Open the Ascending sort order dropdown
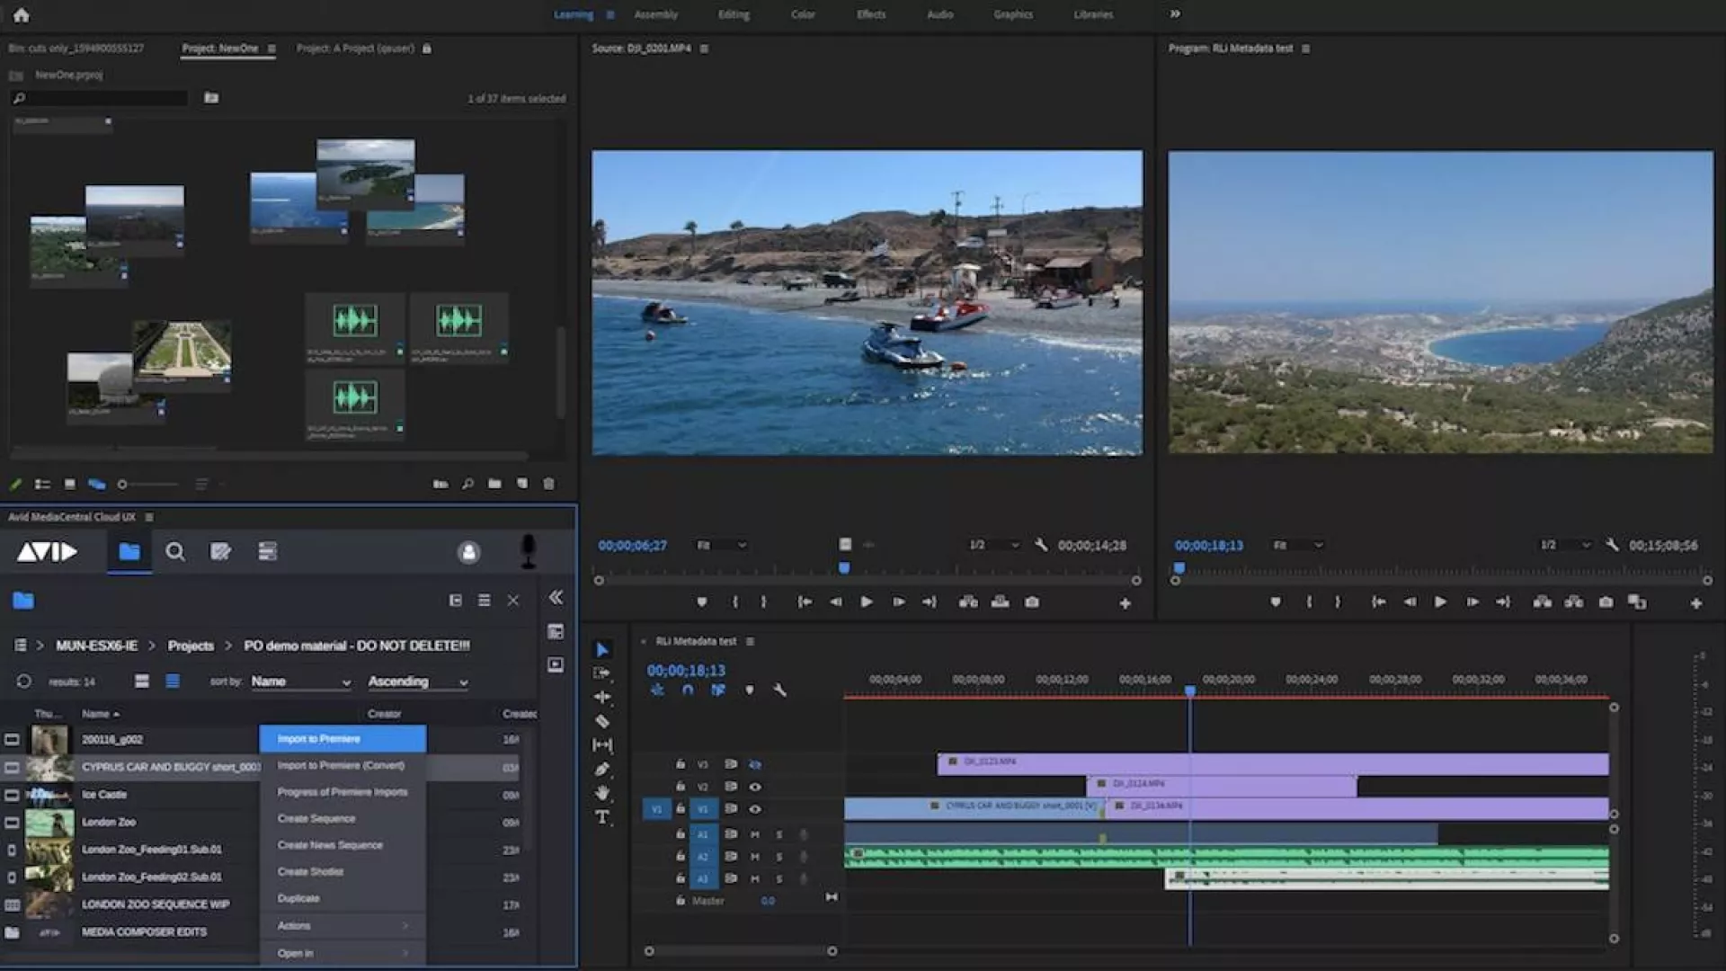The width and height of the screenshot is (1726, 971). point(418,681)
